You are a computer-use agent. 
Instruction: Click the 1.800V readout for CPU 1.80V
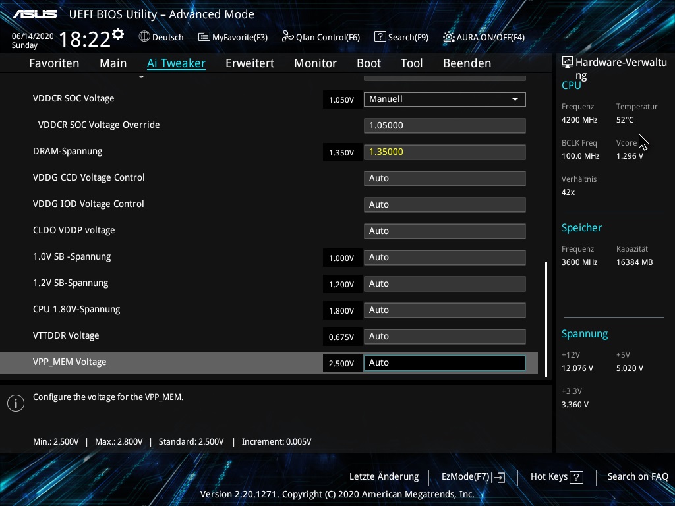(x=342, y=311)
